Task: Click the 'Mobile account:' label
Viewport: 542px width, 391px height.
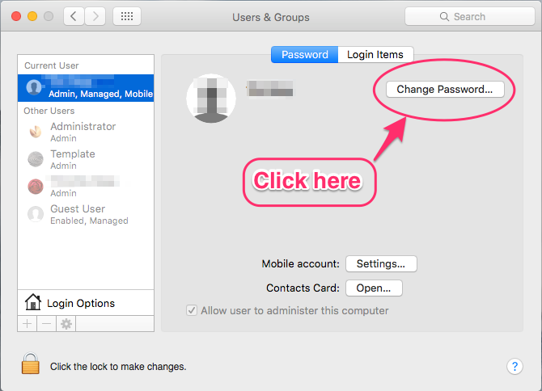Action: [301, 263]
